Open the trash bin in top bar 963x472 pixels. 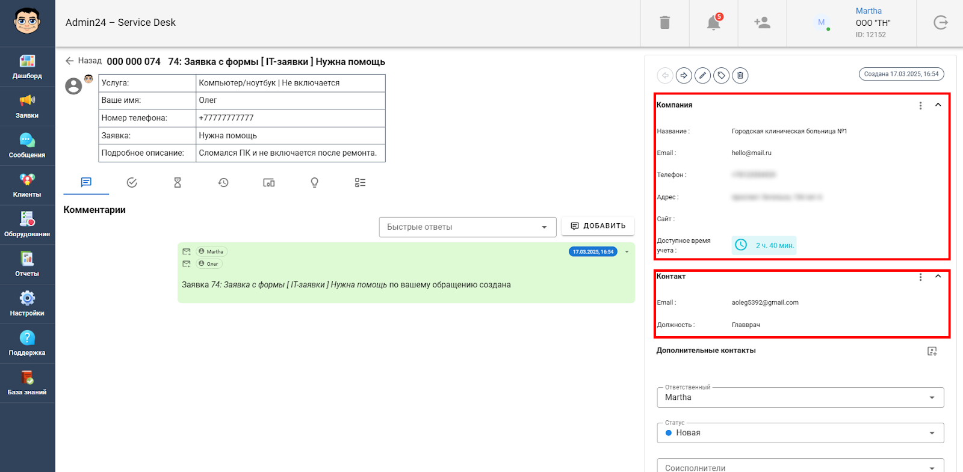(664, 23)
